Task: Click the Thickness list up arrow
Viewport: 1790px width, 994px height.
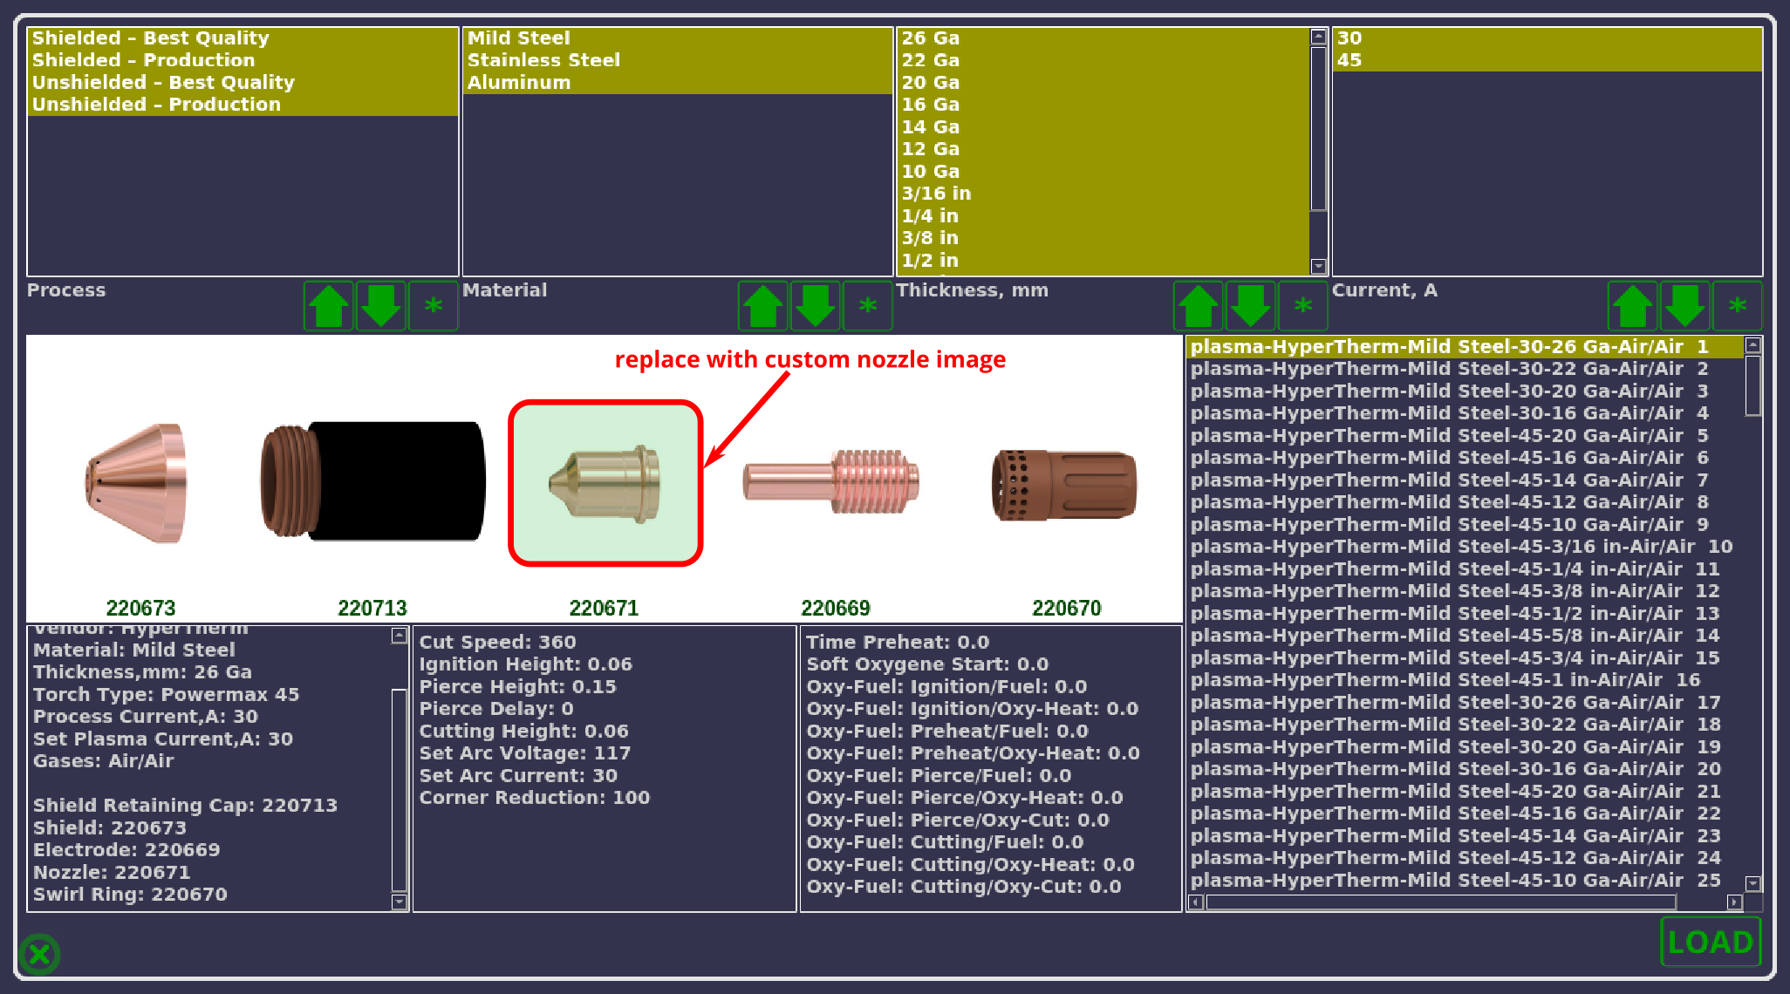Action: coord(1198,306)
